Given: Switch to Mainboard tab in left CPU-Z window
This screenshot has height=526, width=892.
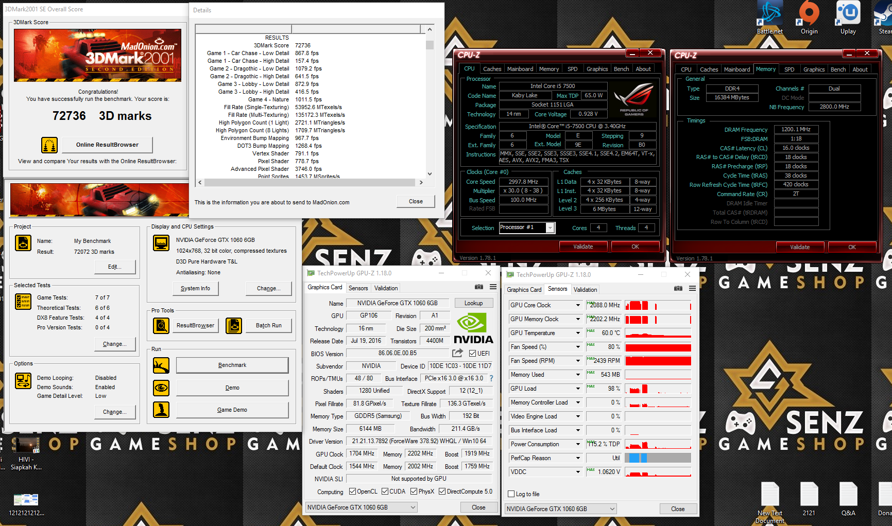Looking at the screenshot, I should coord(520,69).
